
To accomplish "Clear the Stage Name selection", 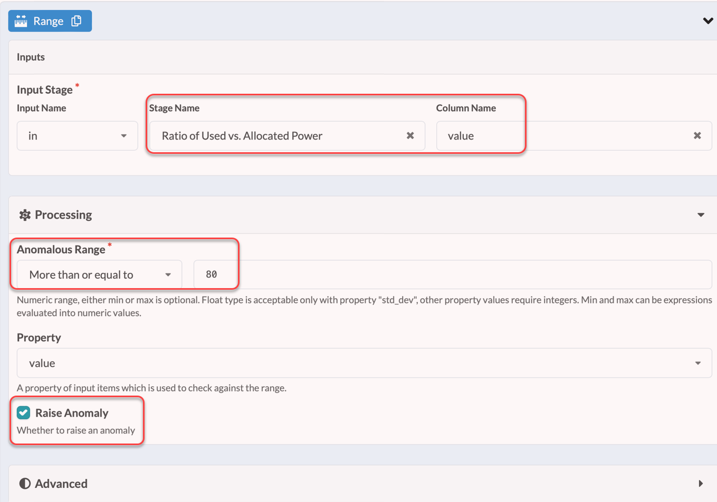I will [410, 136].
